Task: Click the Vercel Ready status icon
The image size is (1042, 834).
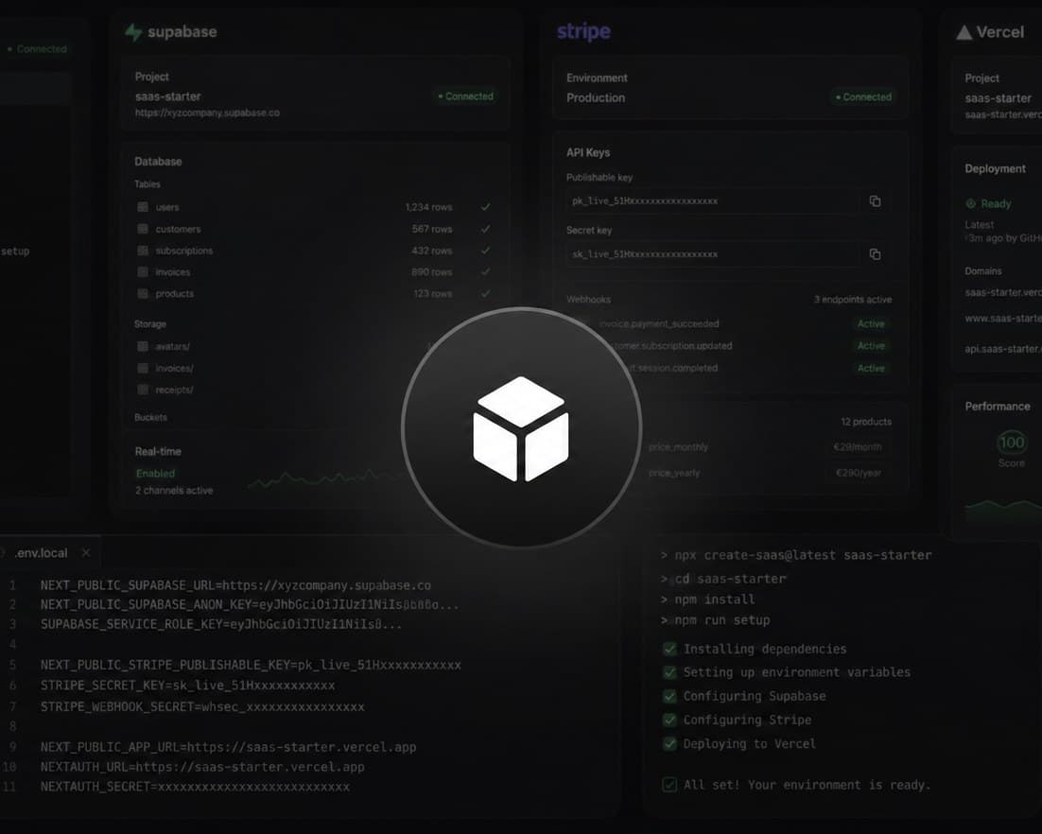Action: tap(970, 203)
